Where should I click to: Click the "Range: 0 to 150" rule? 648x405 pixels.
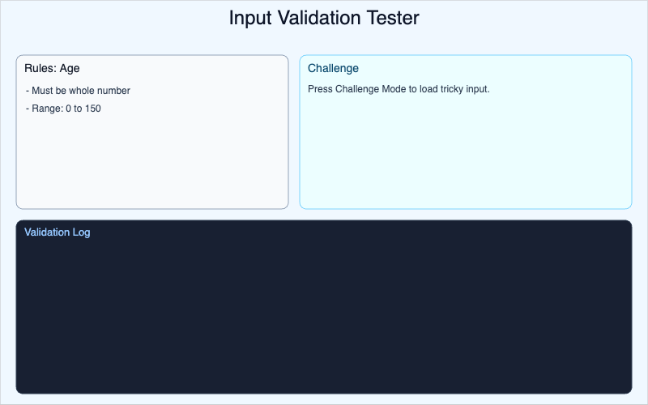[66, 109]
